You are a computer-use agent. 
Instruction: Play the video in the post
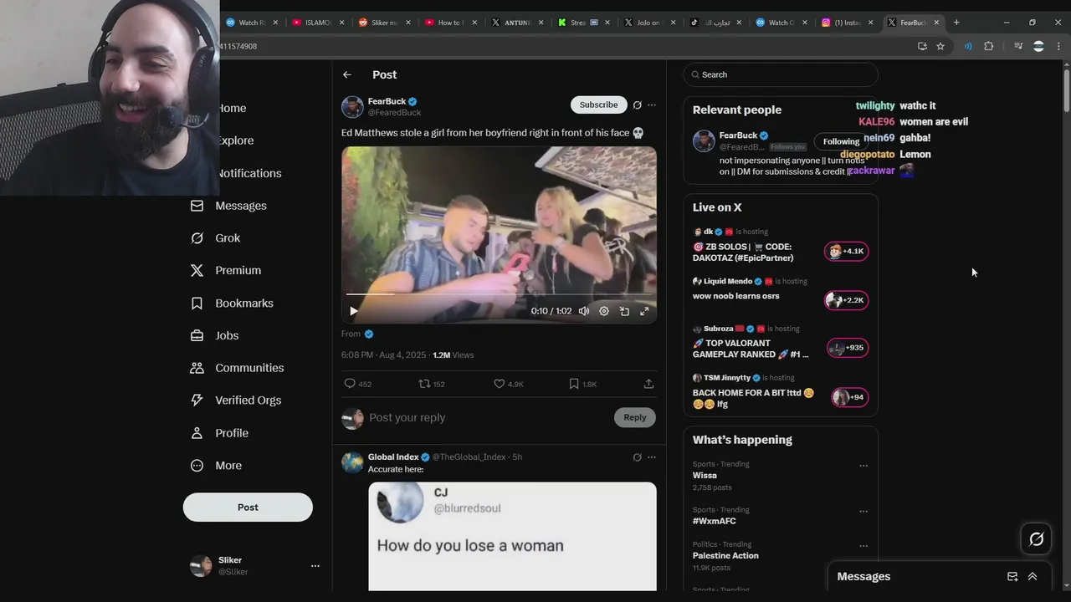pos(354,311)
